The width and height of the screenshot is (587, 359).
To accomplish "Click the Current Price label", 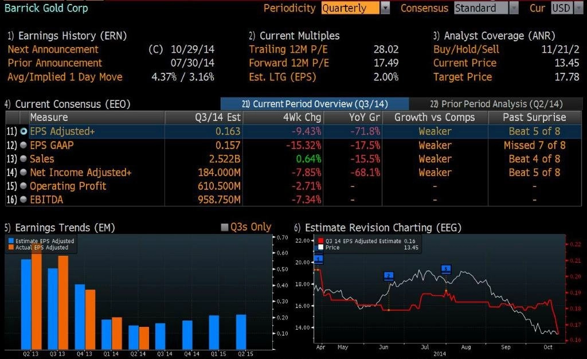I will click(x=465, y=63).
